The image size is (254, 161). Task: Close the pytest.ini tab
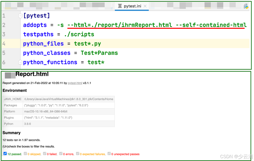(145, 6)
